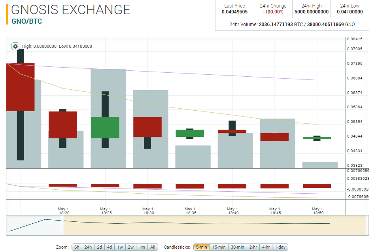
Task: Click the chart Low: 0.04100000 label
Action: click(x=76, y=46)
